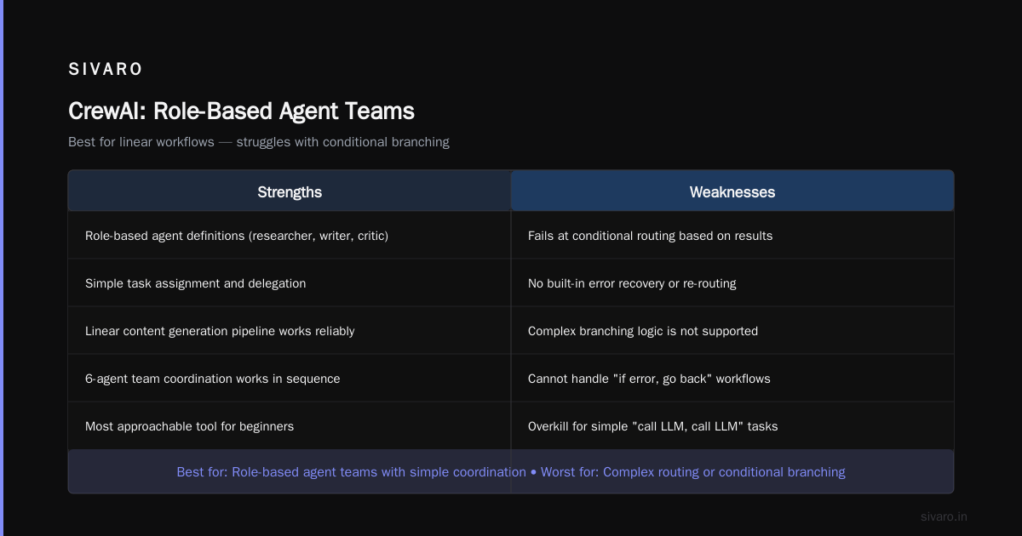Select the most approachable tool for beginners cell

290,426
